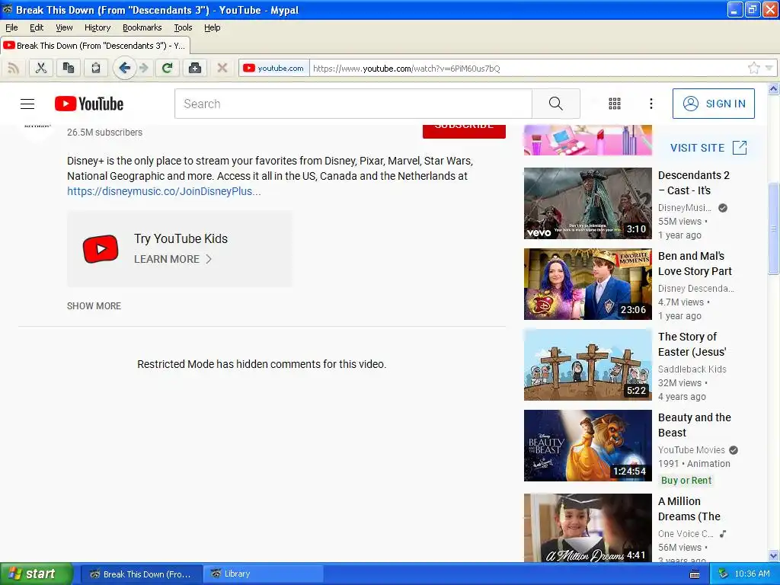Click the 'Break This Down' taskbar button
Image resolution: width=780 pixels, height=585 pixels.
pyautogui.click(x=141, y=574)
